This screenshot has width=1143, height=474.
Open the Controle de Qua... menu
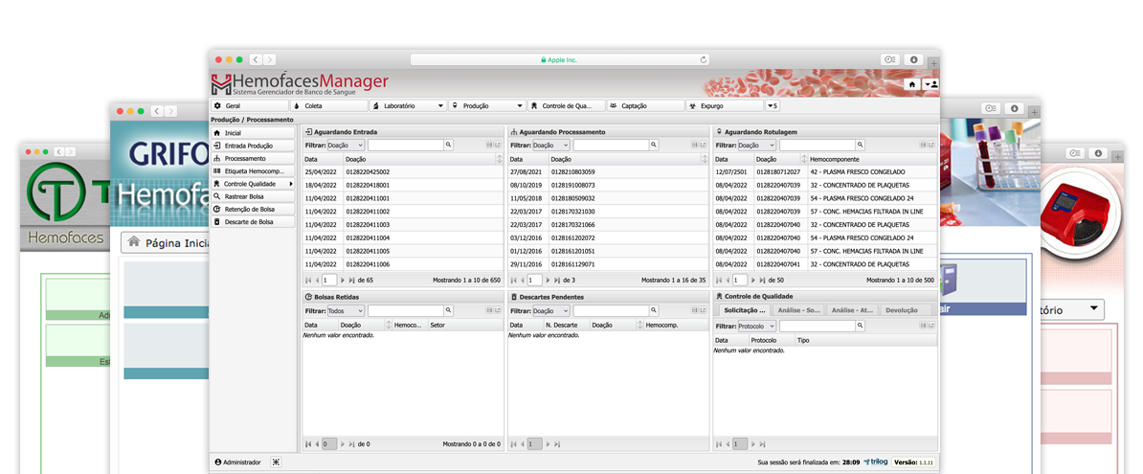pos(567,105)
